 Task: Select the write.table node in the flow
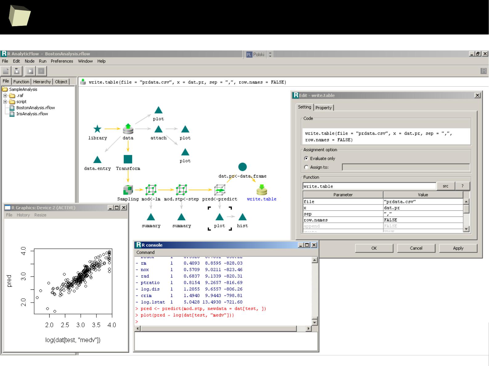[262, 190]
